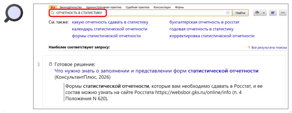Click the snippet text Формы статистической отчетности
Image resolution: width=292 pixels, height=113 pixels.
click(x=108, y=86)
